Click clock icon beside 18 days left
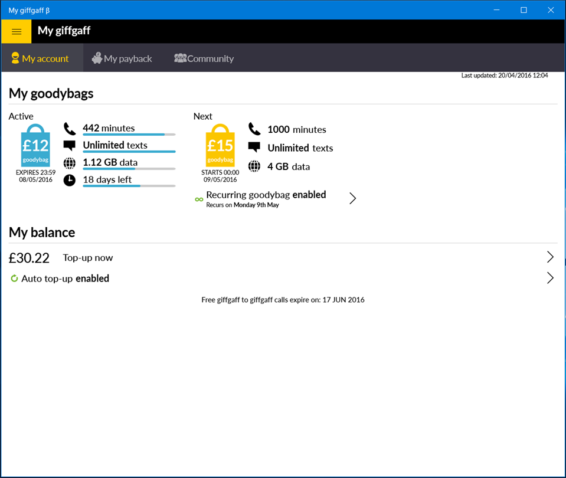The image size is (566, 478). click(70, 180)
